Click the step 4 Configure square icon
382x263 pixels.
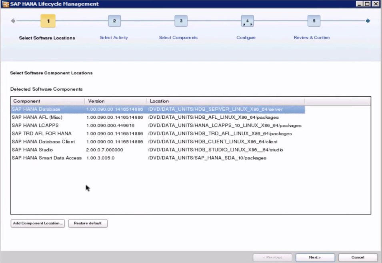tap(247, 21)
